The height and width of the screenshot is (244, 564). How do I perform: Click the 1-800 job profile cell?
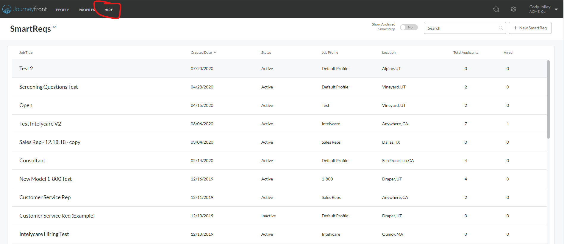pyautogui.click(x=327, y=179)
